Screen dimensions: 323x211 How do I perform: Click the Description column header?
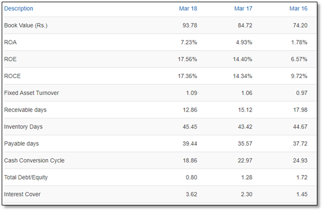[x=18, y=8]
